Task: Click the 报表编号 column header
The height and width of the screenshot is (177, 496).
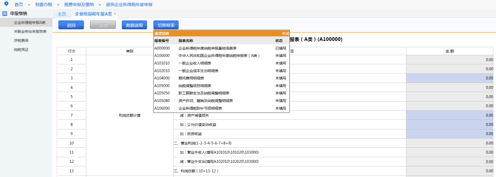Action: pyautogui.click(x=162, y=41)
